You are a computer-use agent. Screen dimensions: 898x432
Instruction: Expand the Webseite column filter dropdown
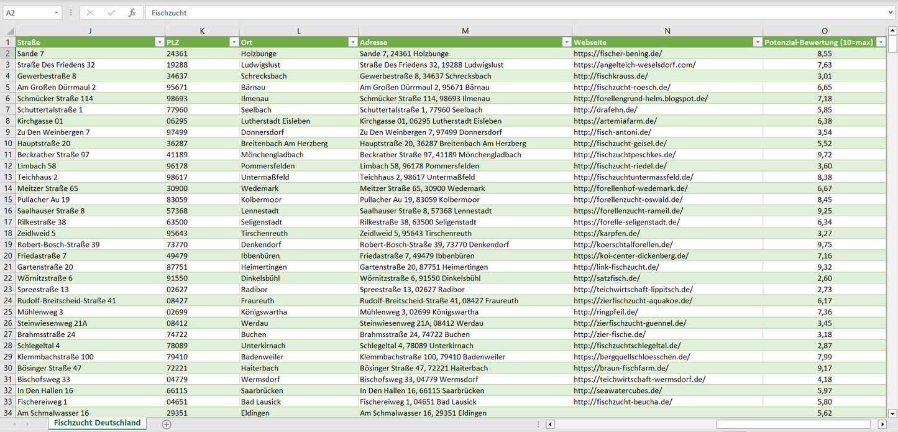click(x=757, y=42)
